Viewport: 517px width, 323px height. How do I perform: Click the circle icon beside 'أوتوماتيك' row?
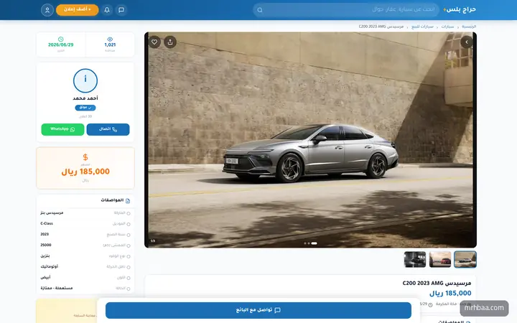click(129, 267)
